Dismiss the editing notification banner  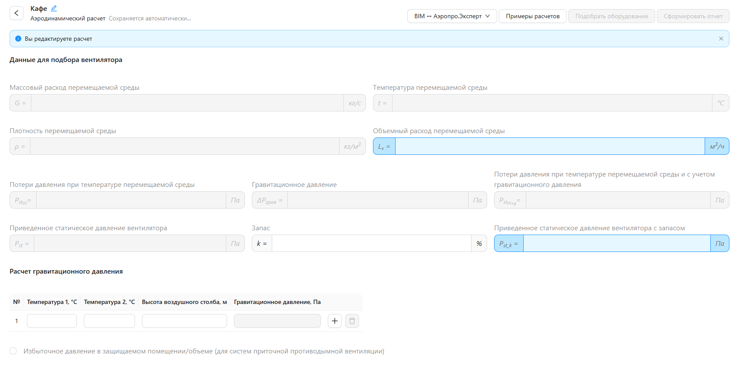pos(721,39)
